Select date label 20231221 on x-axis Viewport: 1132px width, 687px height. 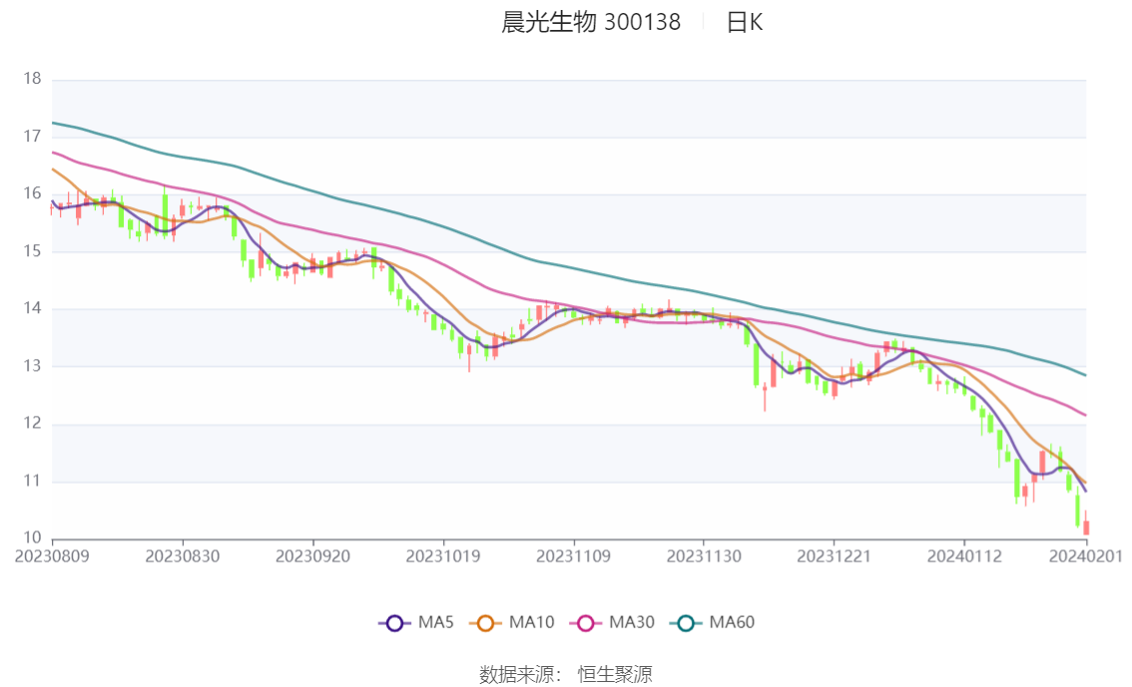(834, 556)
